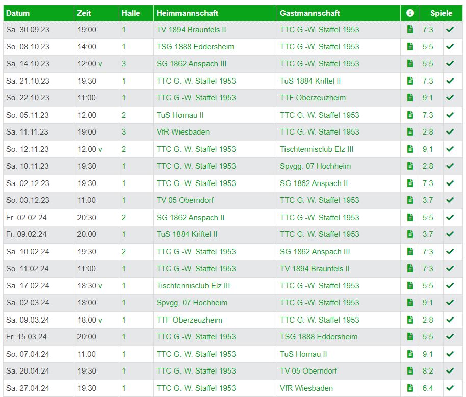
Task: Open match report icon for 22.10.23 game
Action: [x=410, y=98]
